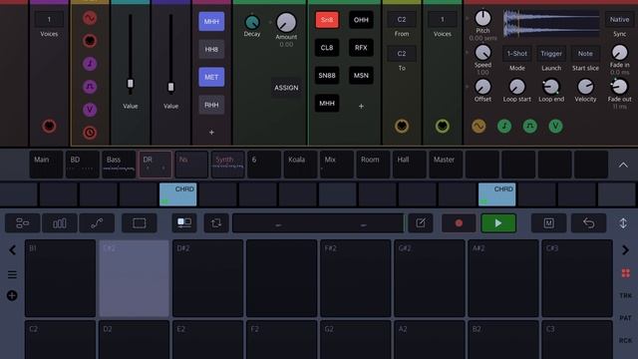Open the Note Start slice dropdown
Viewport: 638px width, 359px height.
click(585, 54)
